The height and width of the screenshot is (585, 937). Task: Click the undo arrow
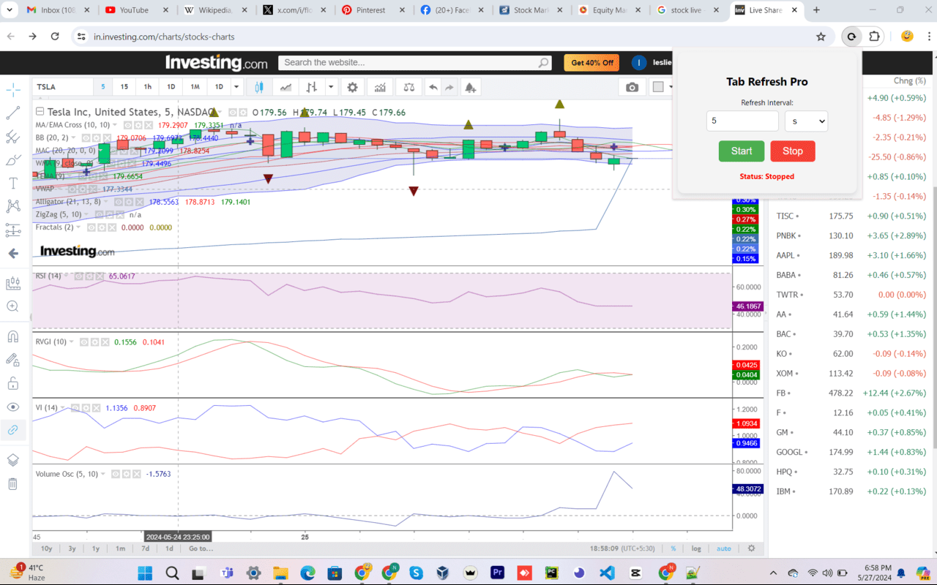pyautogui.click(x=433, y=87)
